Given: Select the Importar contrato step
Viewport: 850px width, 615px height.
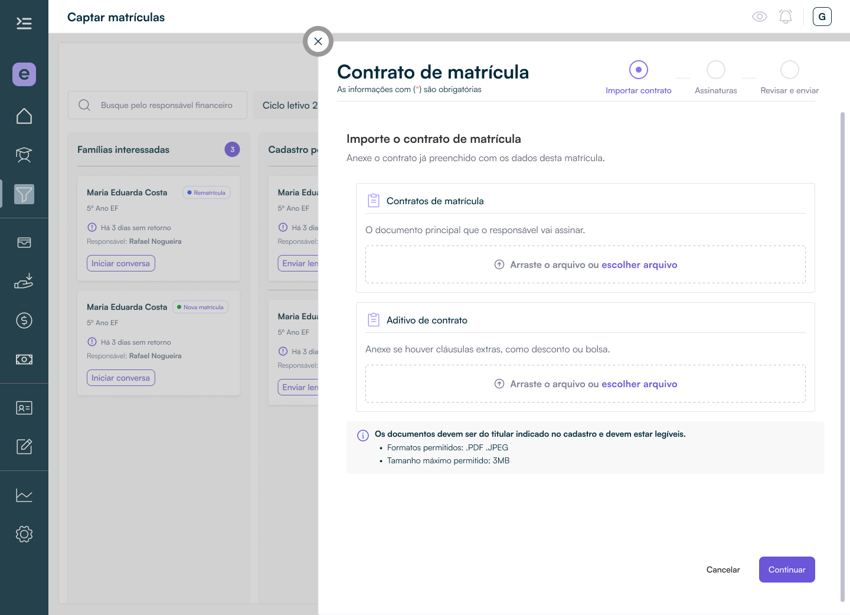Looking at the screenshot, I should [x=639, y=78].
